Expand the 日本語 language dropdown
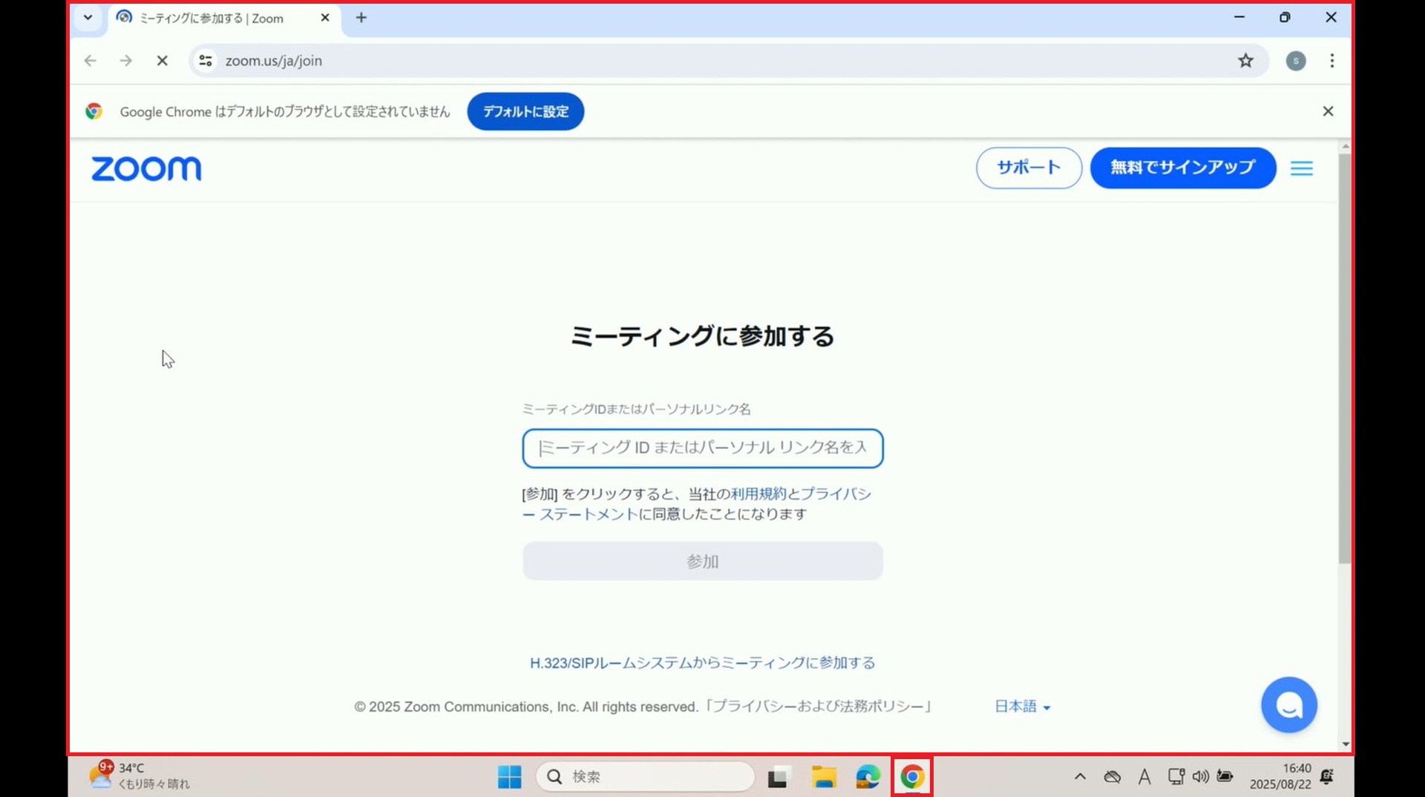This screenshot has height=797, width=1425. [1022, 706]
